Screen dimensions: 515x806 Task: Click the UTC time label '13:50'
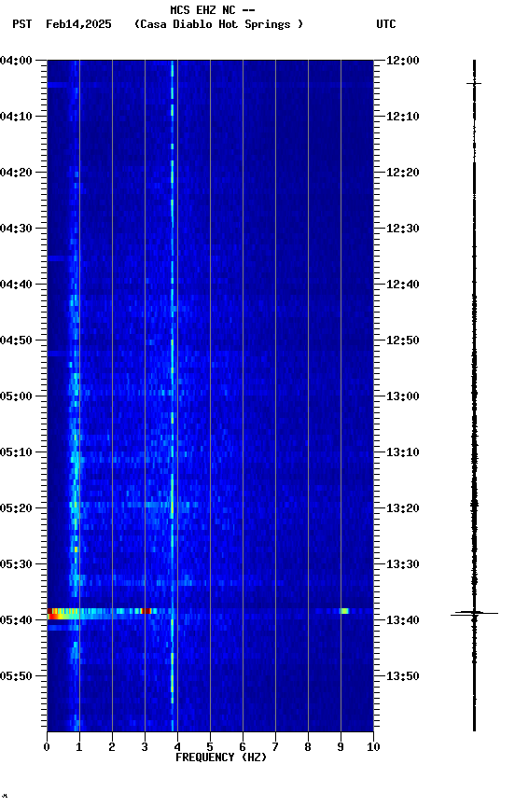click(x=403, y=676)
